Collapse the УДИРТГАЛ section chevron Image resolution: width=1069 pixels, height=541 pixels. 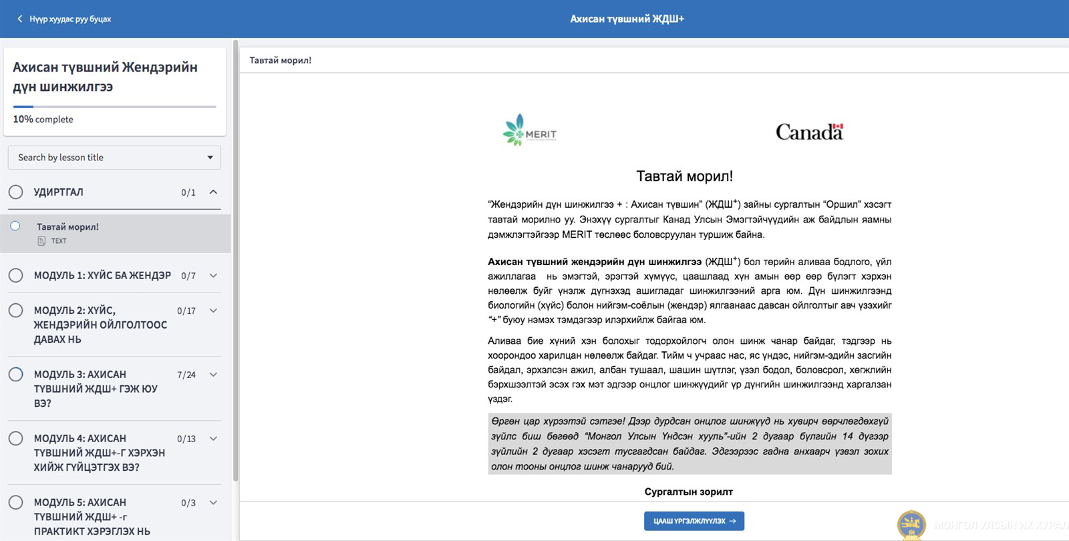(x=213, y=192)
